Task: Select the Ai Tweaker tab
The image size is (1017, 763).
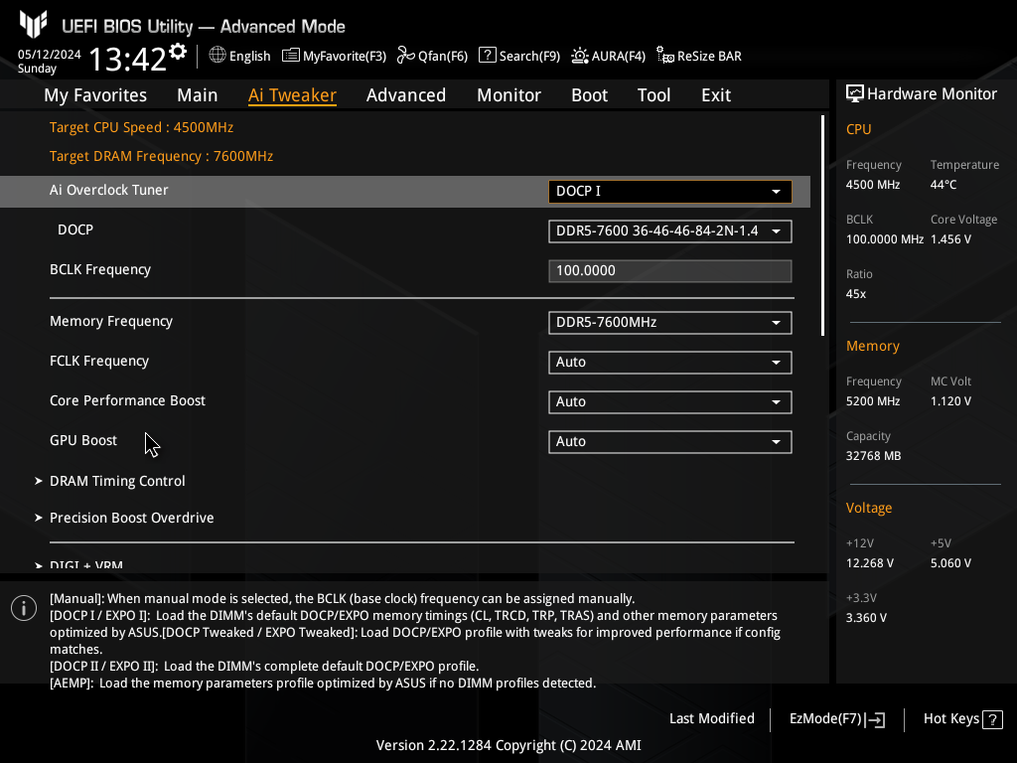Action: point(292,94)
